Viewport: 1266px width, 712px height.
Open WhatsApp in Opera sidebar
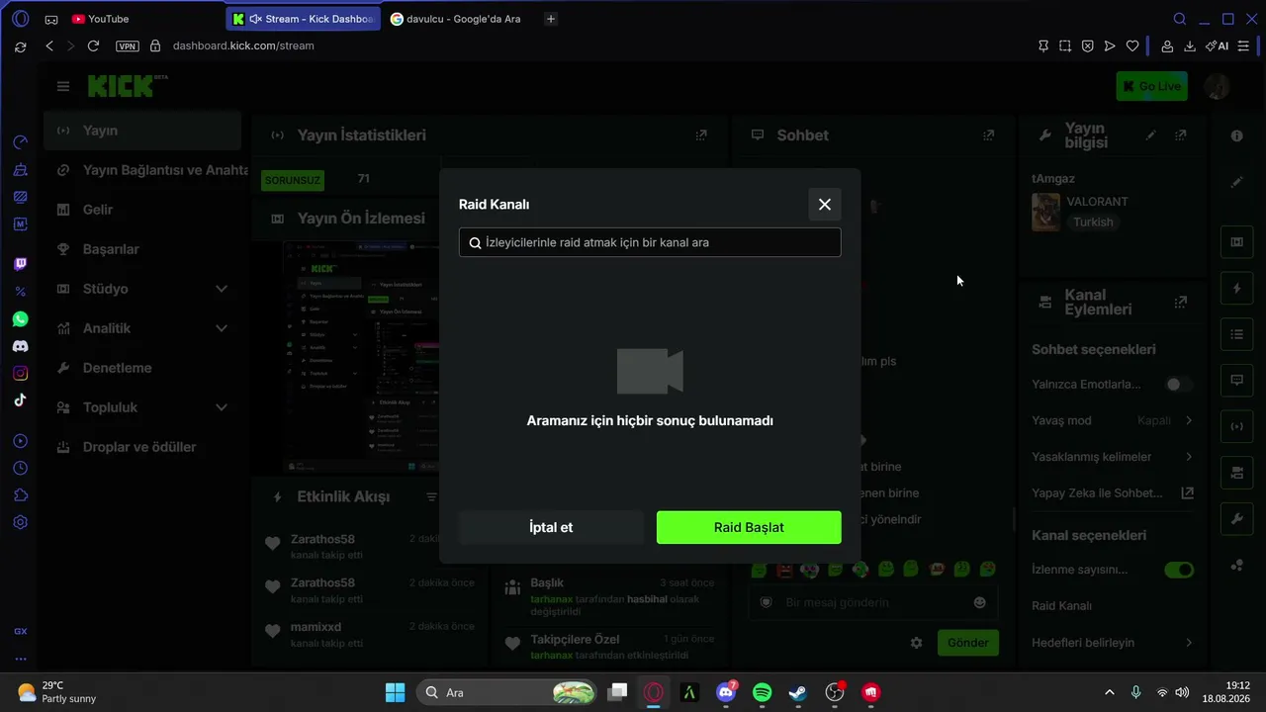click(20, 319)
